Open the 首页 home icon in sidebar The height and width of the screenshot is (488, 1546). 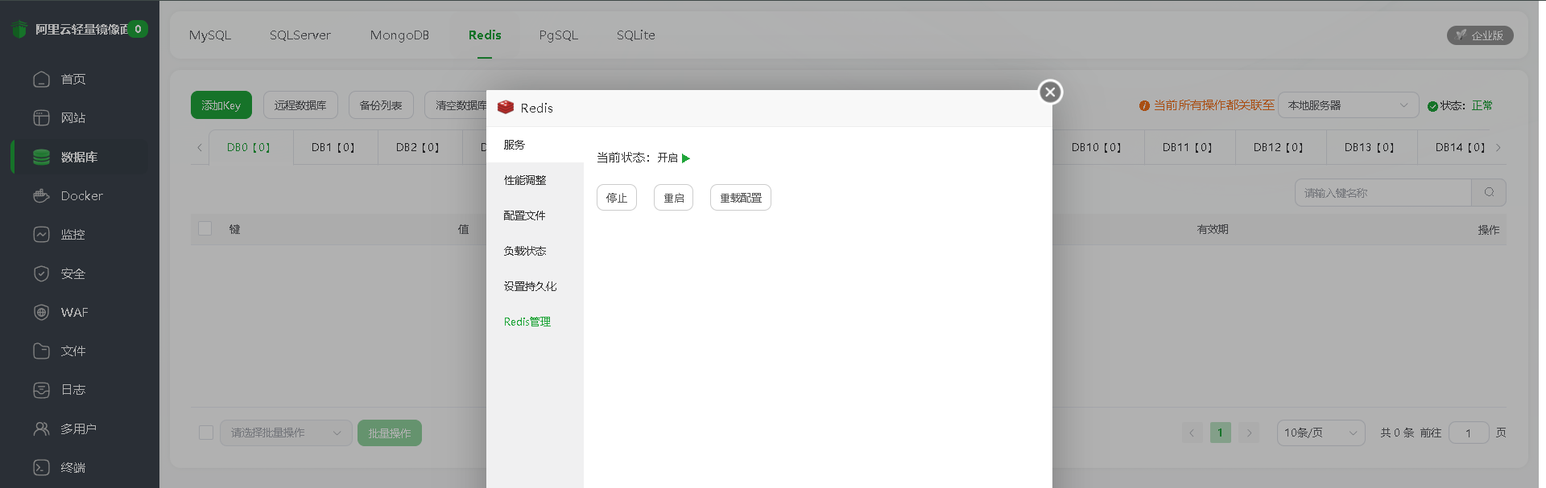pyautogui.click(x=41, y=79)
